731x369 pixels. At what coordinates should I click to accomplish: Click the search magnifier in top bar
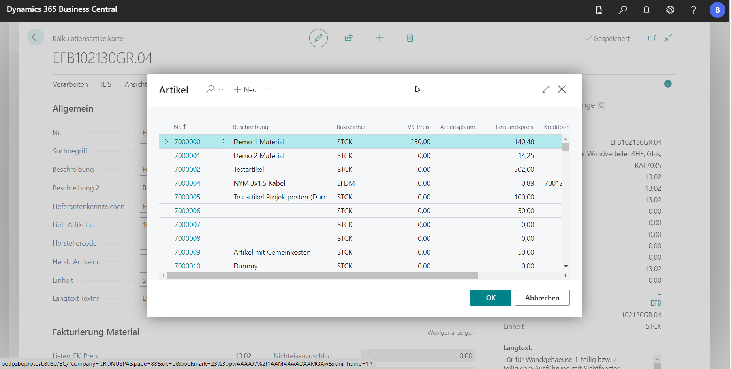tap(623, 10)
